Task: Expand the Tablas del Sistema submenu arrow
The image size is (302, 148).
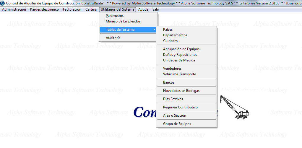Action: click(x=154, y=30)
